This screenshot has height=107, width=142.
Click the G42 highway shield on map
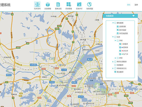click(28, 43)
